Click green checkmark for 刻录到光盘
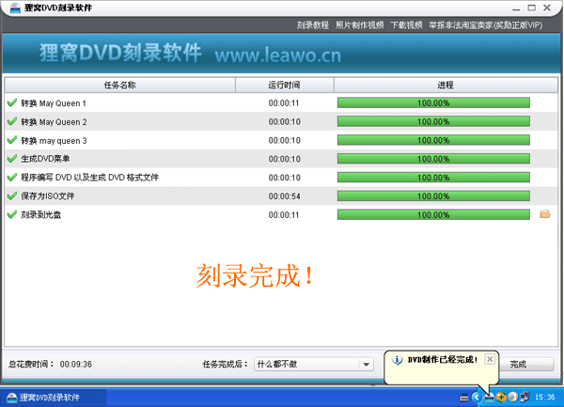 pyautogui.click(x=12, y=214)
